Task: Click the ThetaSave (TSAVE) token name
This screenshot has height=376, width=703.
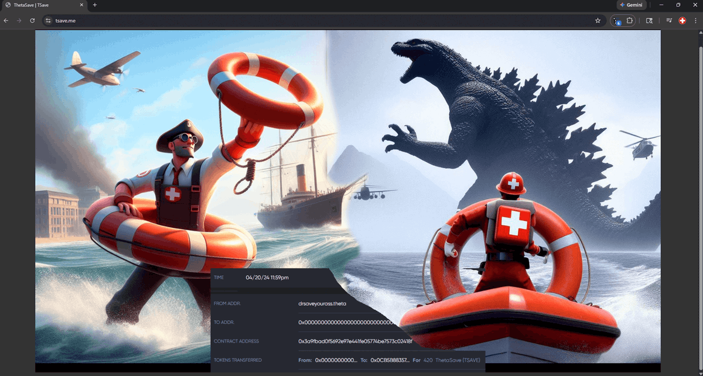Action: [459, 360]
